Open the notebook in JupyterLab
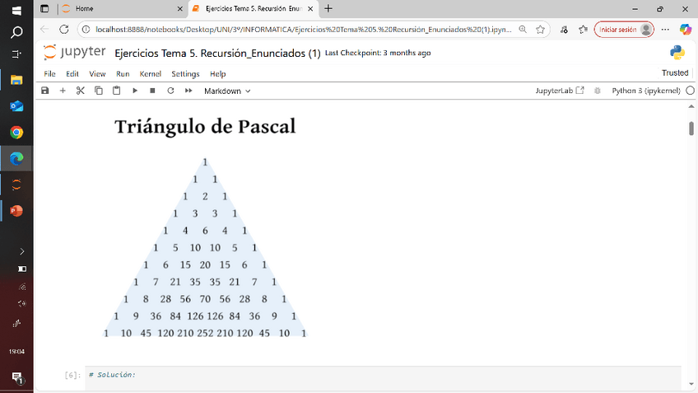Screen dimensions: 698x393 pos(560,91)
